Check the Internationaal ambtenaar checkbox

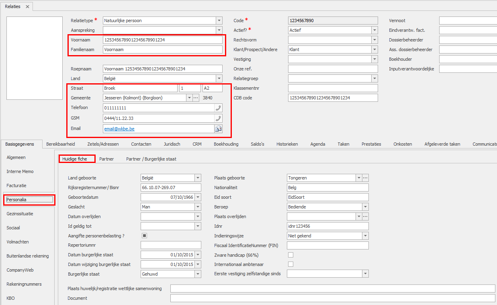[x=291, y=264]
